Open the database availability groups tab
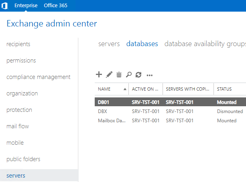 point(205,44)
